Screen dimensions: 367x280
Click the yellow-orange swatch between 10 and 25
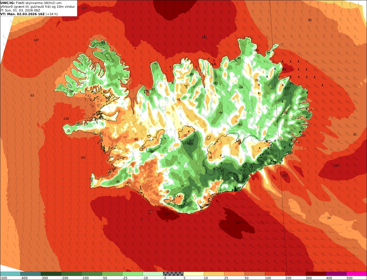tap(214, 274)
